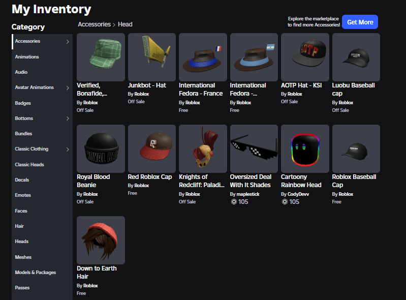Open the Royal Blood Beanie title link
406x300 pixels.
pos(93,181)
